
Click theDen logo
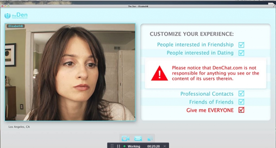(x=16, y=15)
